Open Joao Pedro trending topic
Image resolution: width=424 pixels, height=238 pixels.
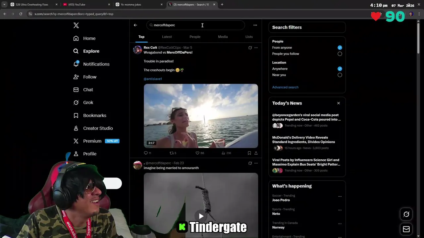(x=281, y=200)
